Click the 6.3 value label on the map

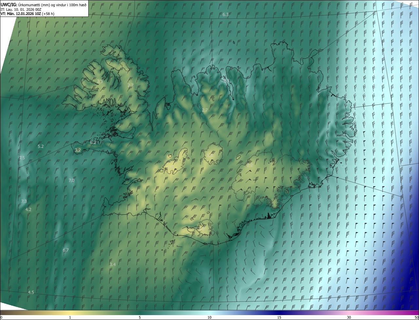pyautogui.click(x=226, y=15)
